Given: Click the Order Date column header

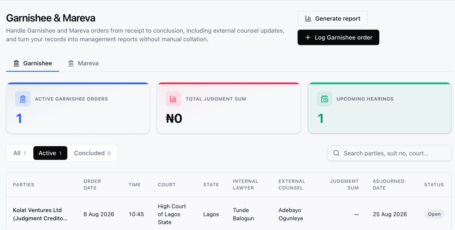Looking at the screenshot, I should tap(92, 185).
